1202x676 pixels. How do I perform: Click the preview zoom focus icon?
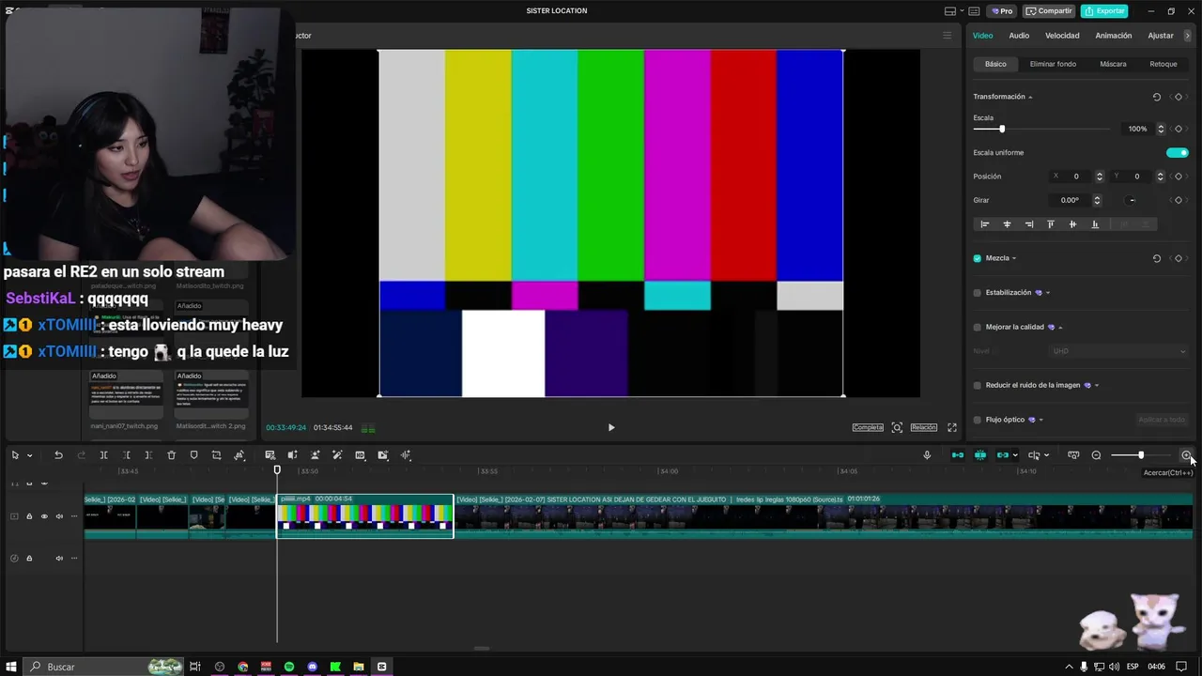[897, 427]
